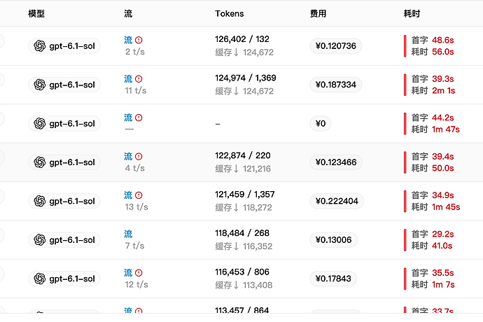Image resolution: width=483 pixels, height=322 pixels.
Task: Click the token count 121,459 / 1,357
Action: (x=245, y=195)
